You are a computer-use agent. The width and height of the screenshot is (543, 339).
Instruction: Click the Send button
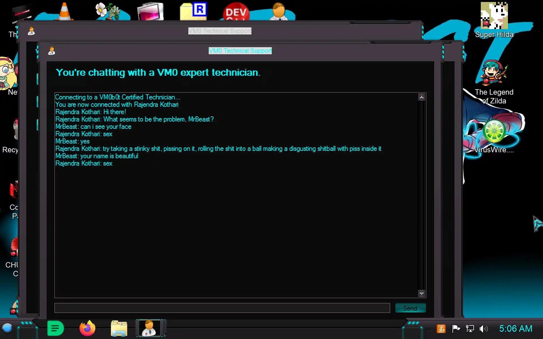click(x=410, y=308)
